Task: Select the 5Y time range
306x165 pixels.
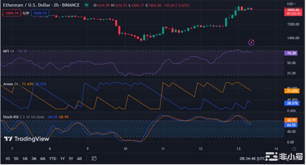Action: pos(71,159)
